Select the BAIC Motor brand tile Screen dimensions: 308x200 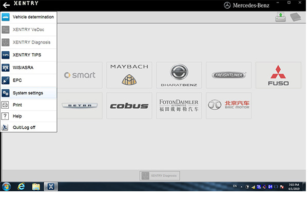point(228,106)
